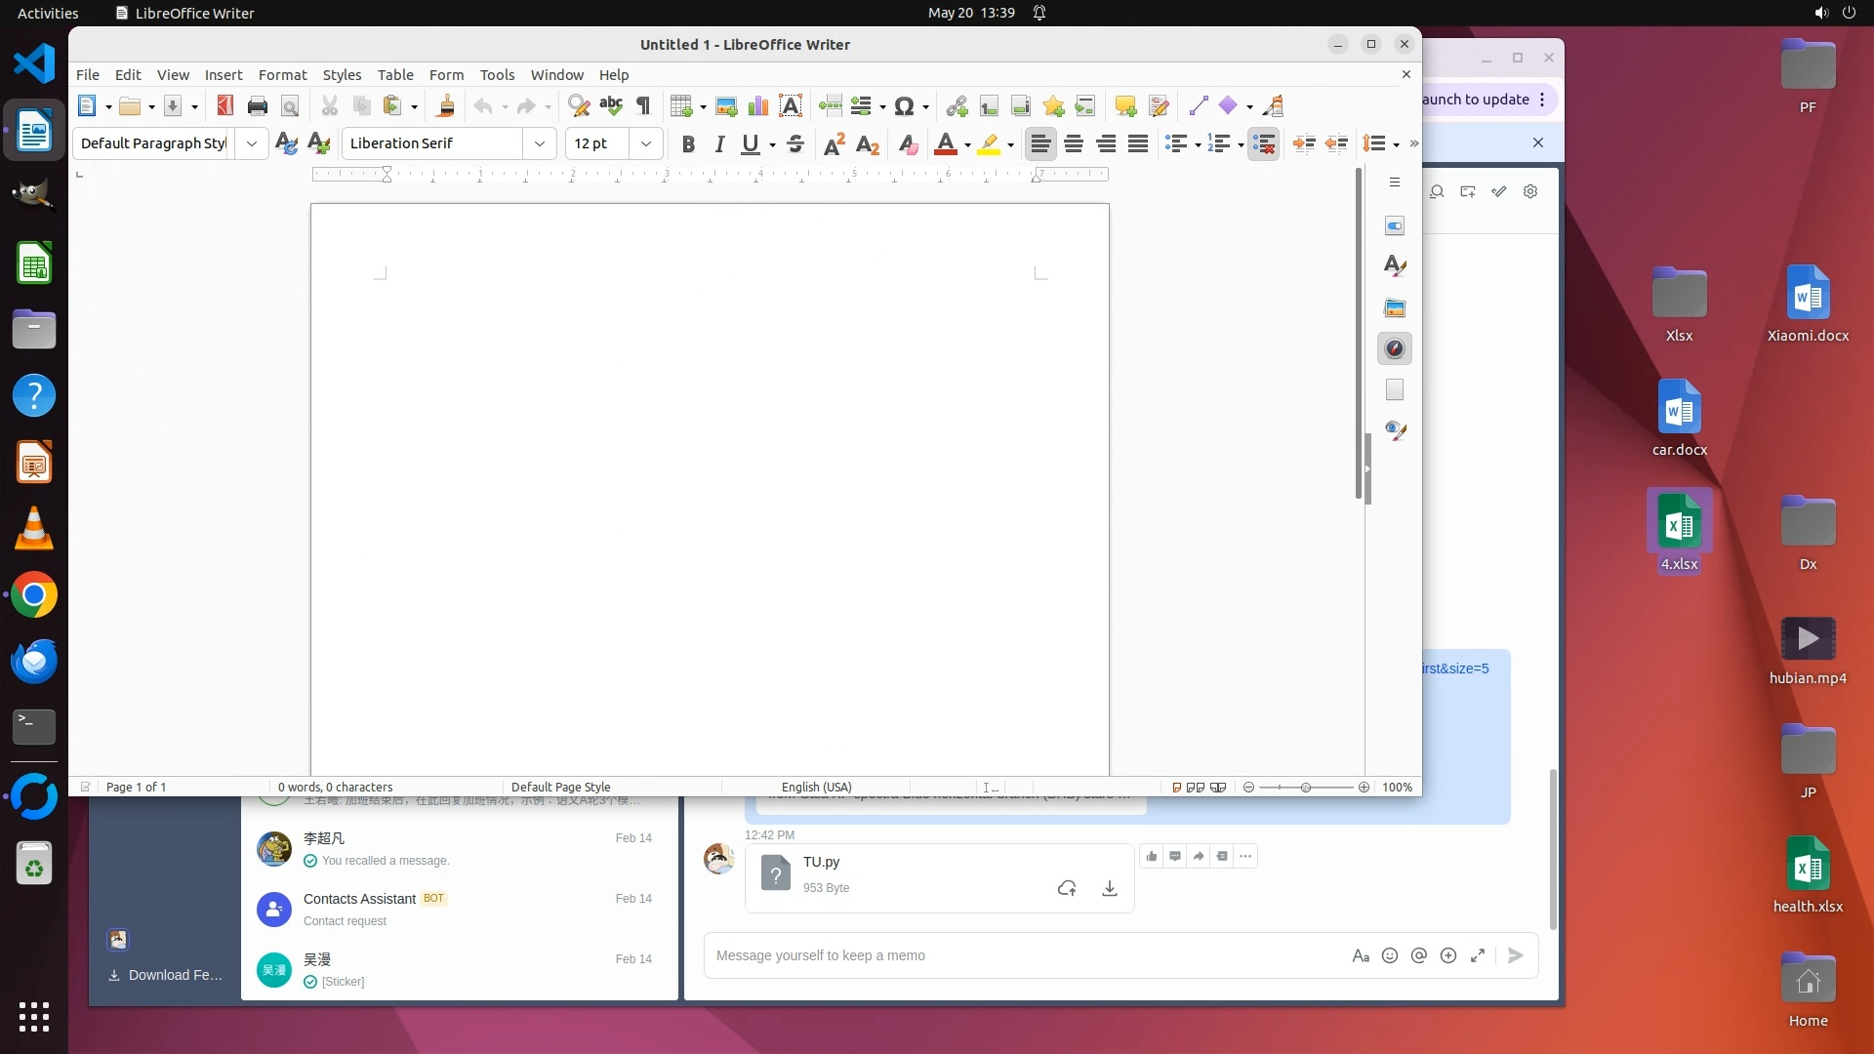Toggle Bold formatting
The image size is (1874, 1054).
(x=688, y=144)
